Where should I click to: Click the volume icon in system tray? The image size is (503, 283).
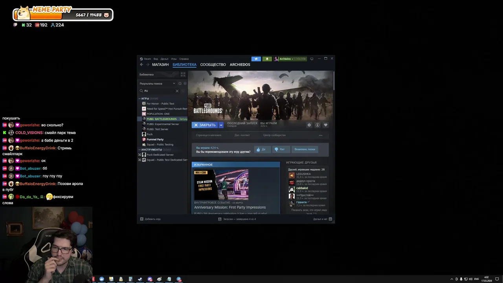click(x=471, y=279)
